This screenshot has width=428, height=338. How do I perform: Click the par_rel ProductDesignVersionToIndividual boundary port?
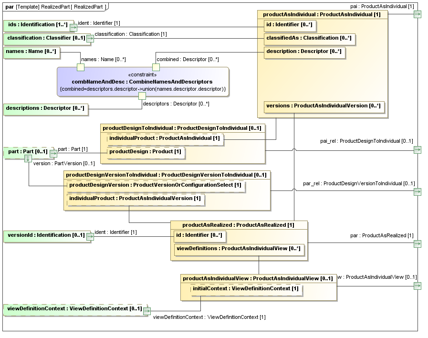pyautogui.click(x=418, y=192)
